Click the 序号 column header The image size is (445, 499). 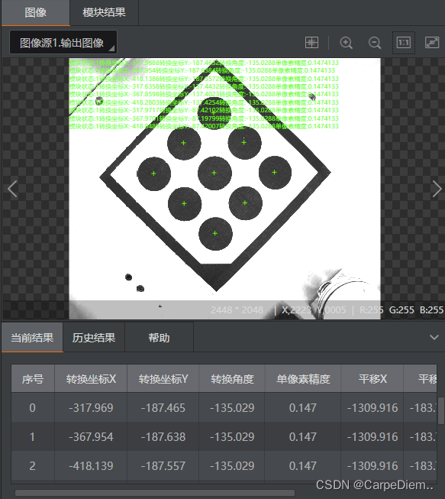pos(33,379)
